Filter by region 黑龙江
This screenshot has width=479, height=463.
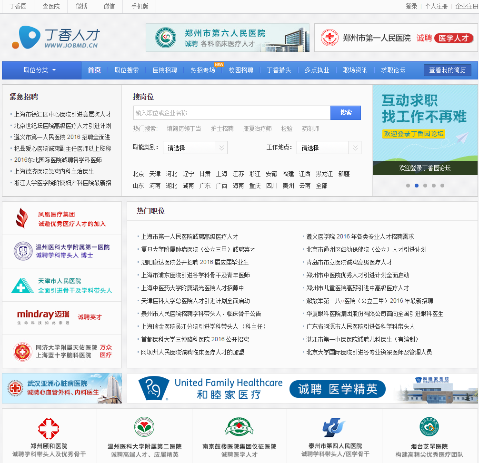(x=324, y=174)
